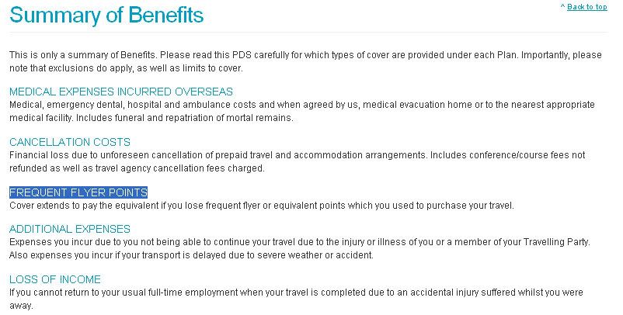Click the intro sentence mentioning PDS
This screenshot has width=623, height=315.
(305, 55)
